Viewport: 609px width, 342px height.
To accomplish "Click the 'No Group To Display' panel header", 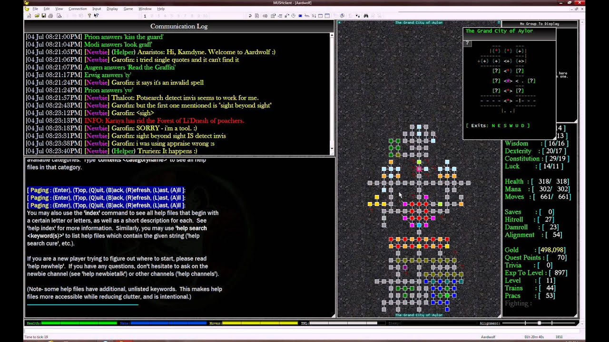I will [x=540, y=24].
